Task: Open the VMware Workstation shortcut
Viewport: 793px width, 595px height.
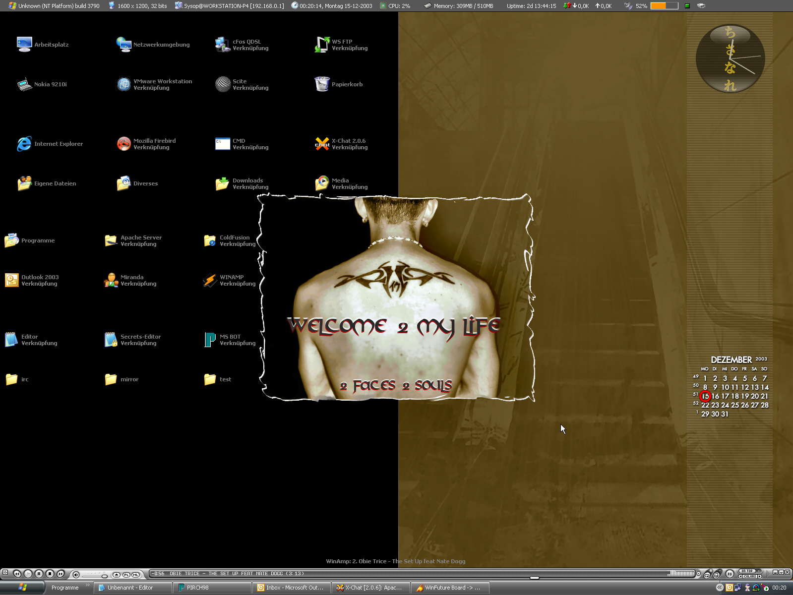Action: click(123, 84)
